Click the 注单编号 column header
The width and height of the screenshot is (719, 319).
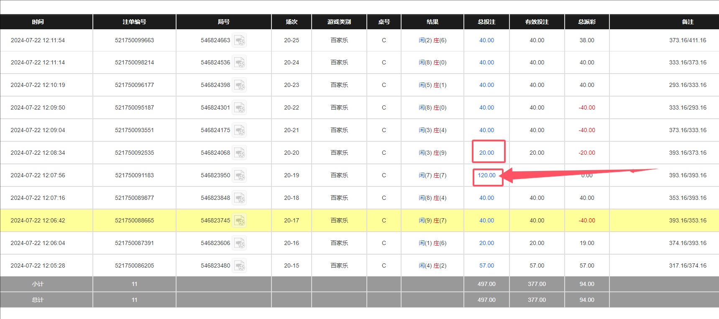tap(134, 22)
